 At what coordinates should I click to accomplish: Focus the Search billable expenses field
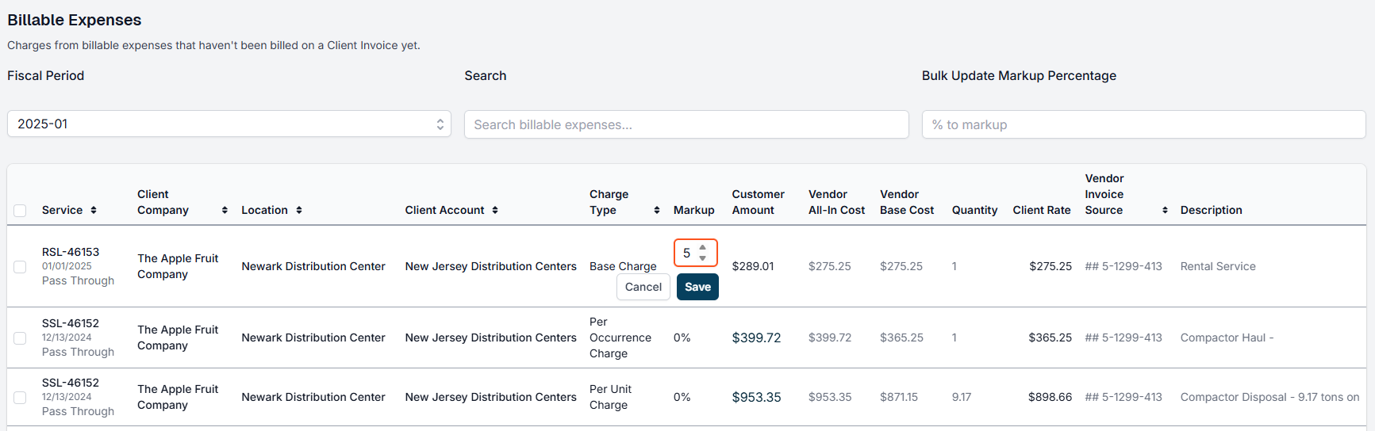pos(686,124)
